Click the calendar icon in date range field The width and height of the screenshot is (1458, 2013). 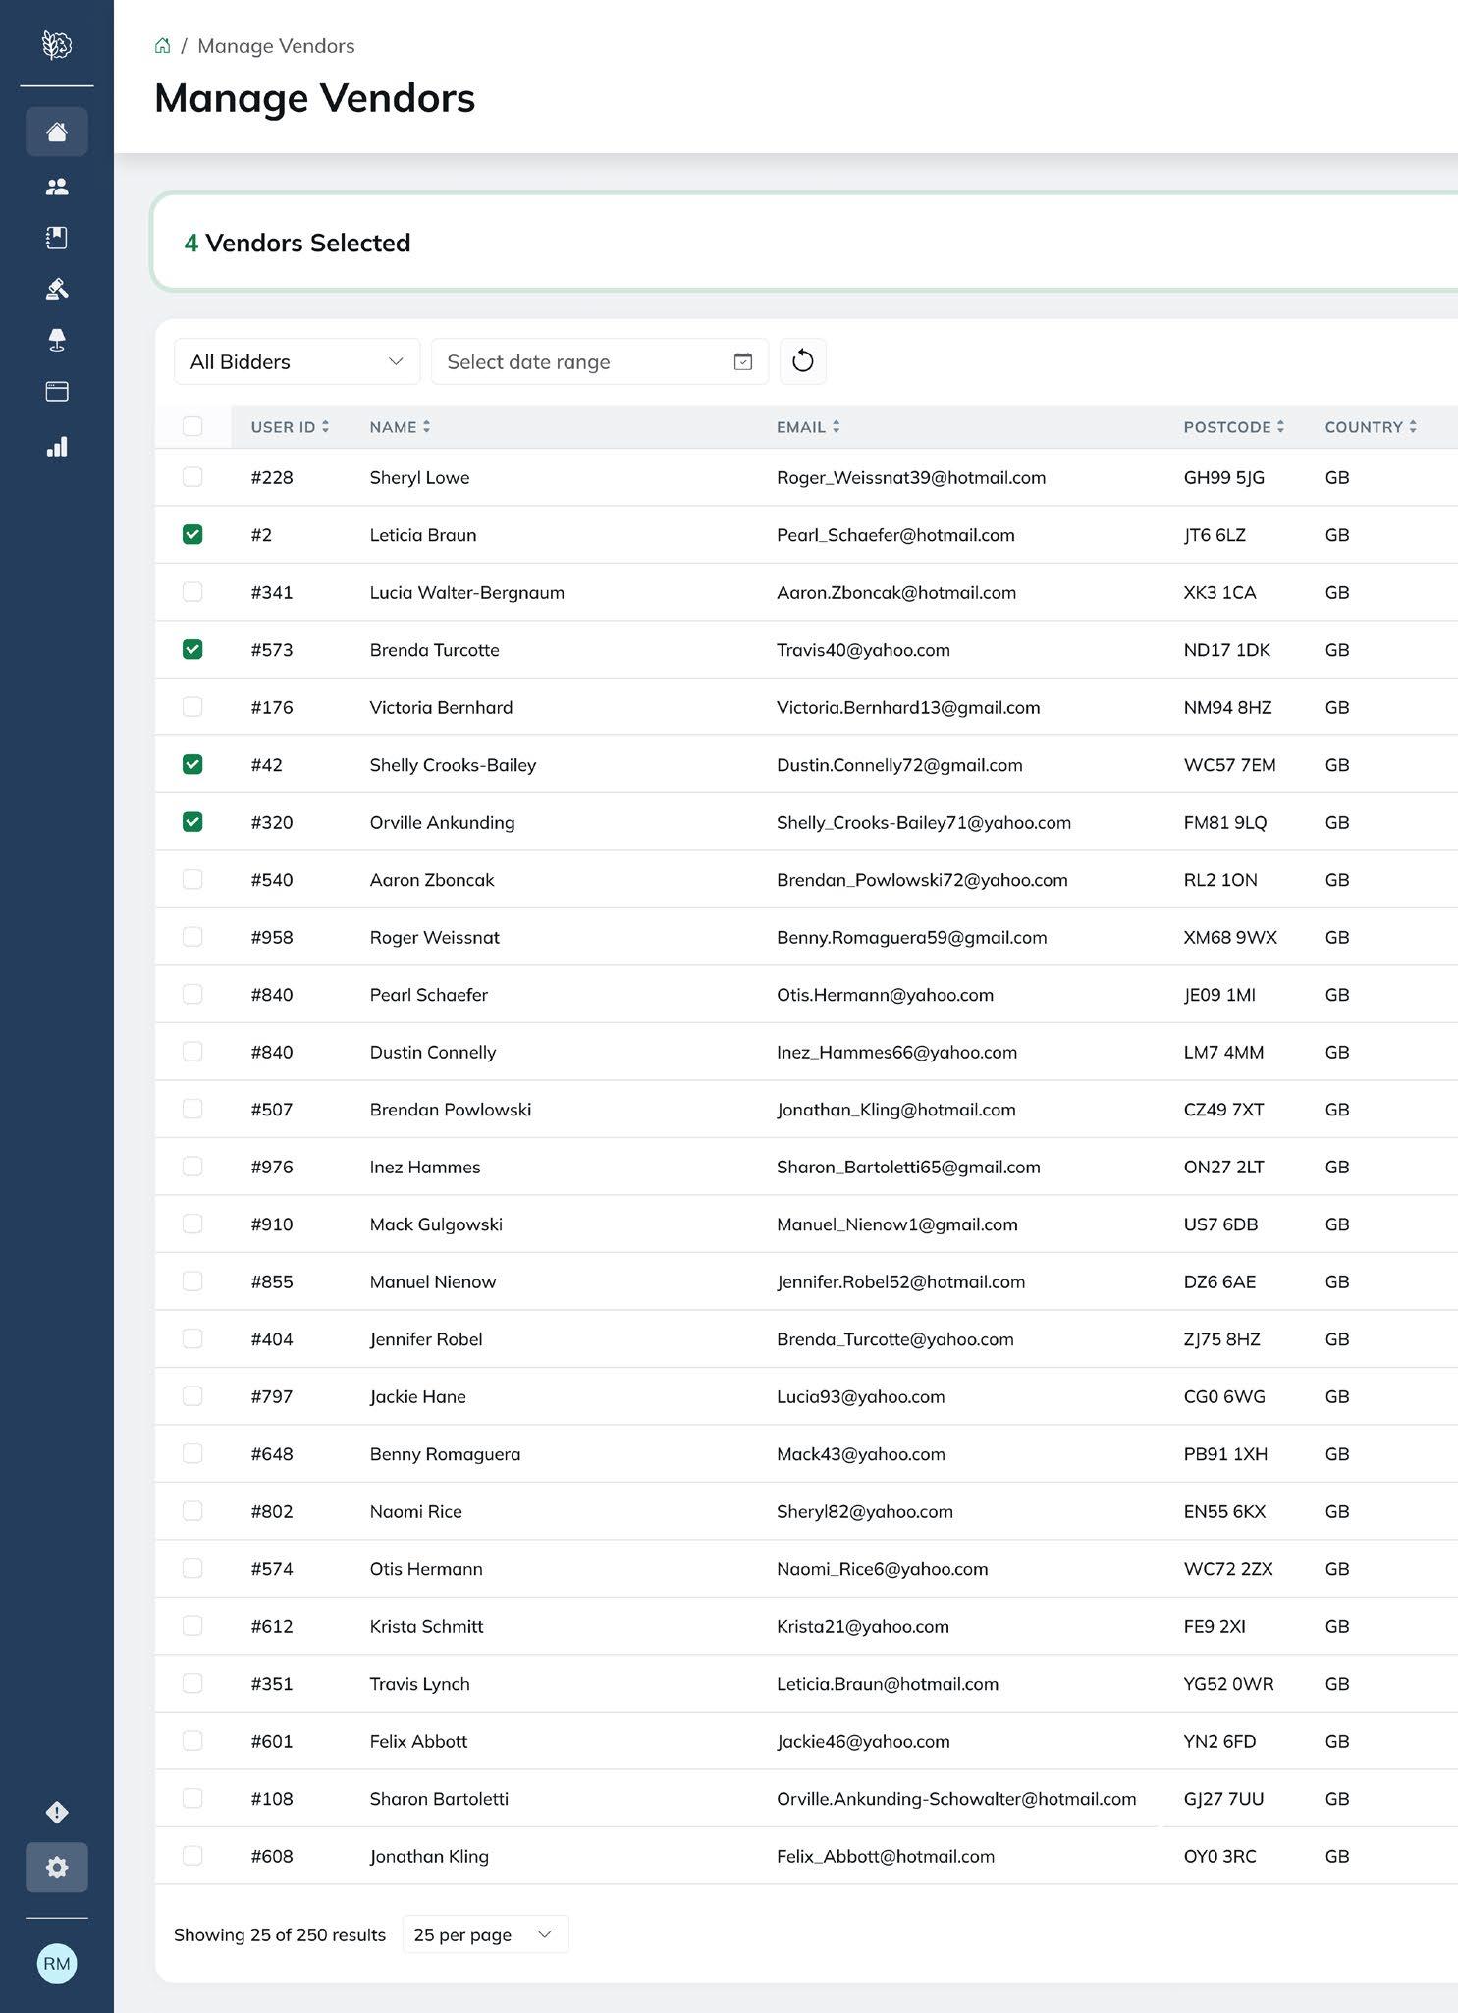tap(743, 361)
